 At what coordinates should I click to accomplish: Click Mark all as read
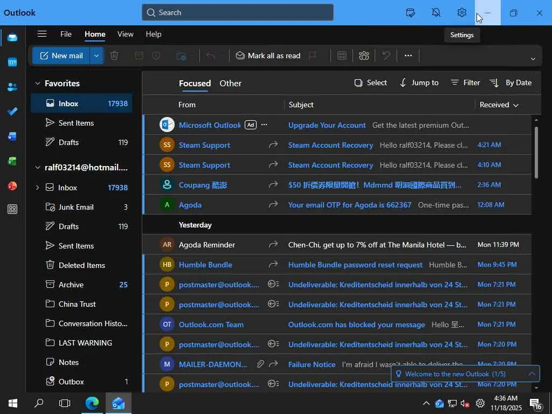tap(268, 56)
